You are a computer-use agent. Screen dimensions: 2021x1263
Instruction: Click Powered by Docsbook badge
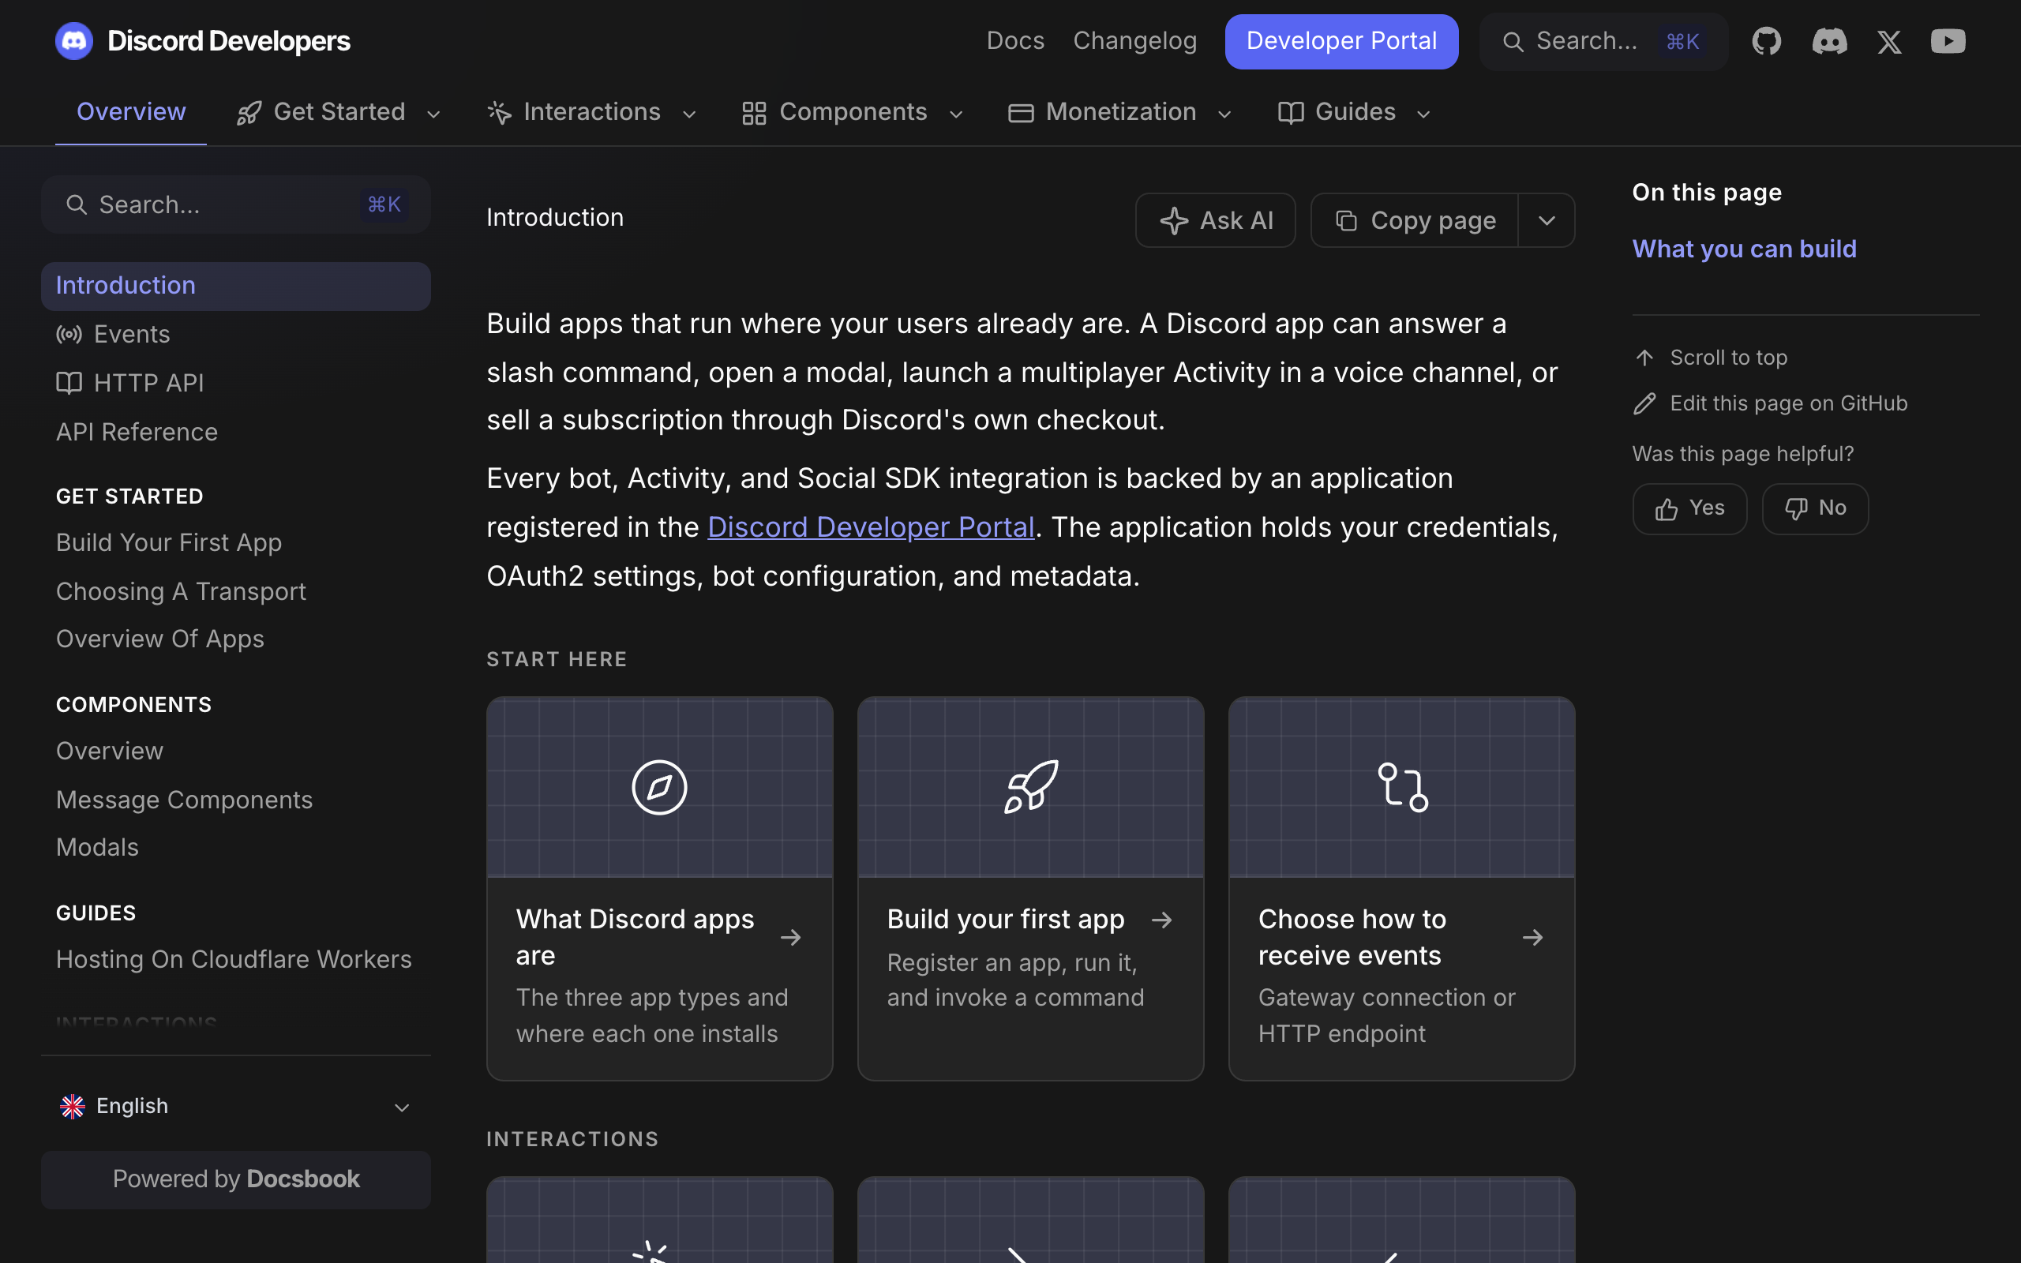(x=236, y=1179)
